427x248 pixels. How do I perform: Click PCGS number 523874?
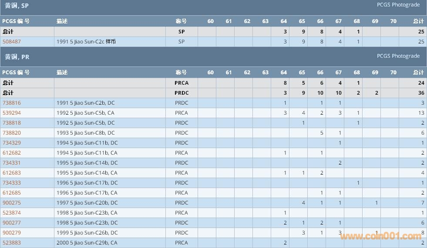tap(12, 213)
